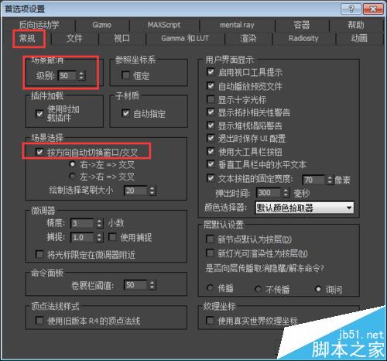Close the 首选项设置 dialog
The height and width of the screenshot is (361, 387).
[x=373, y=9]
